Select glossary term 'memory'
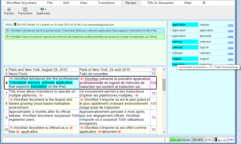241x144 pixels. coord(185,42)
